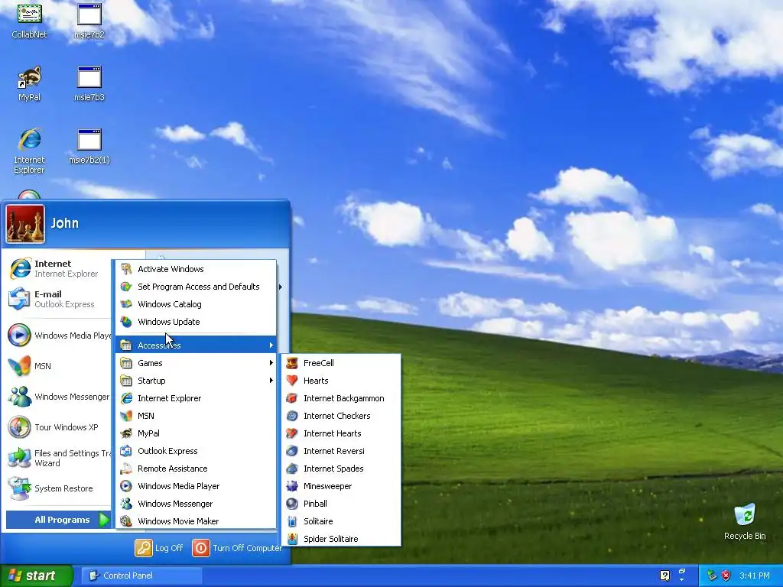This screenshot has height=587, width=783.
Task: Open MSN in Start menu left column
Action: (57, 366)
